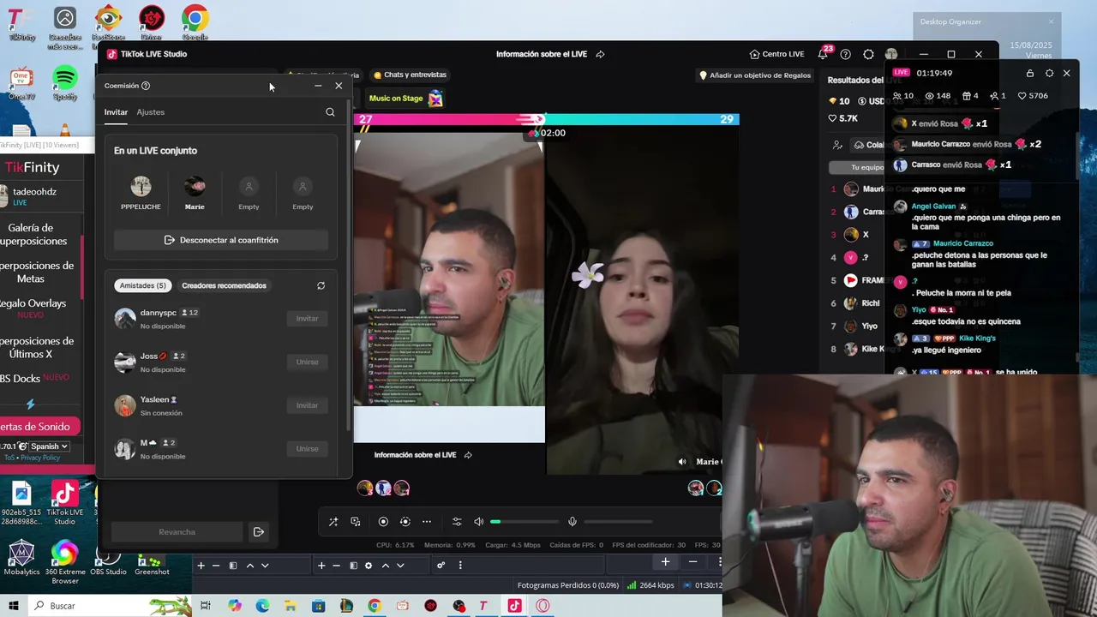Open the Spanish language dropdown in TikFinity

pyautogui.click(x=49, y=446)
